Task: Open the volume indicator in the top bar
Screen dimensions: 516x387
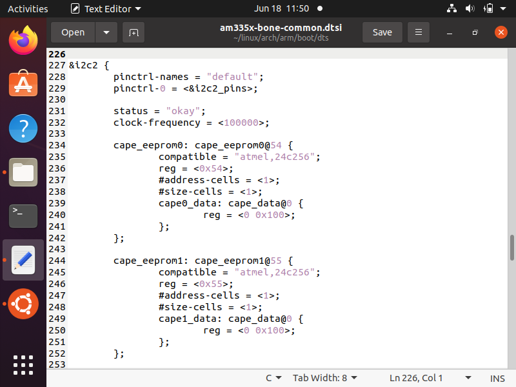Action: [x=470, y=9]
